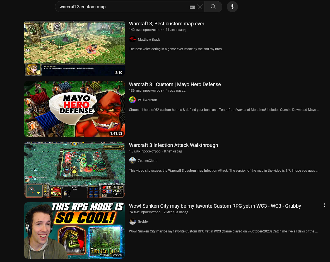This screenshot has height=262, width=330.
Task: Click the 54:55 duration badge
Action: click(118, 194)
